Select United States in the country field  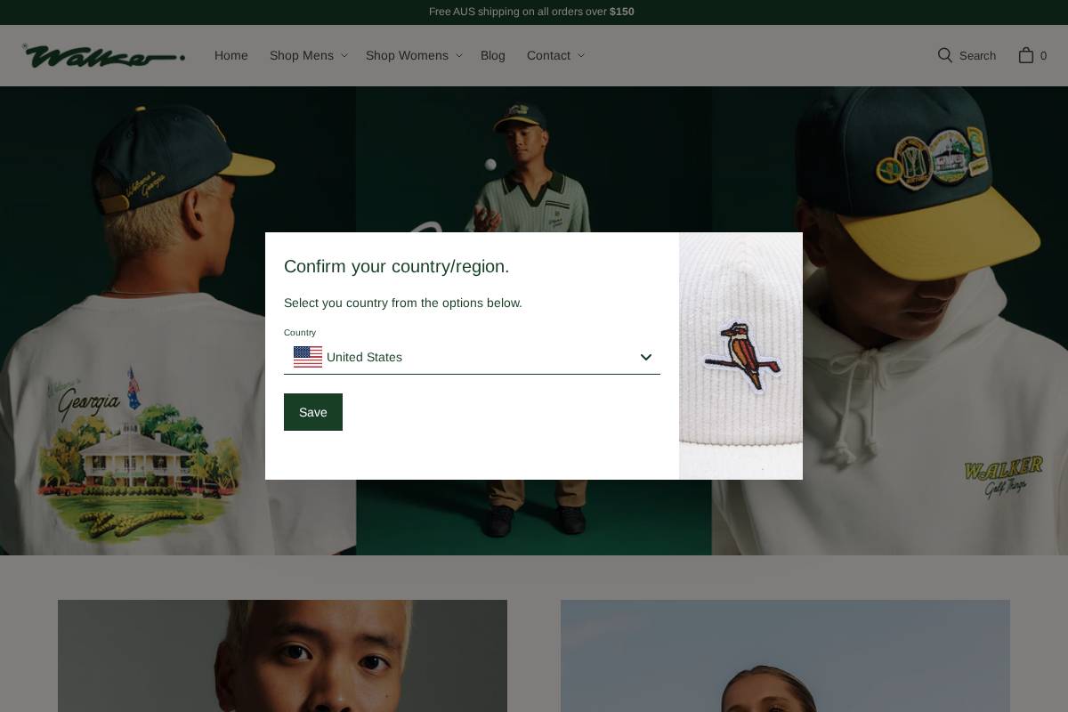364,357
